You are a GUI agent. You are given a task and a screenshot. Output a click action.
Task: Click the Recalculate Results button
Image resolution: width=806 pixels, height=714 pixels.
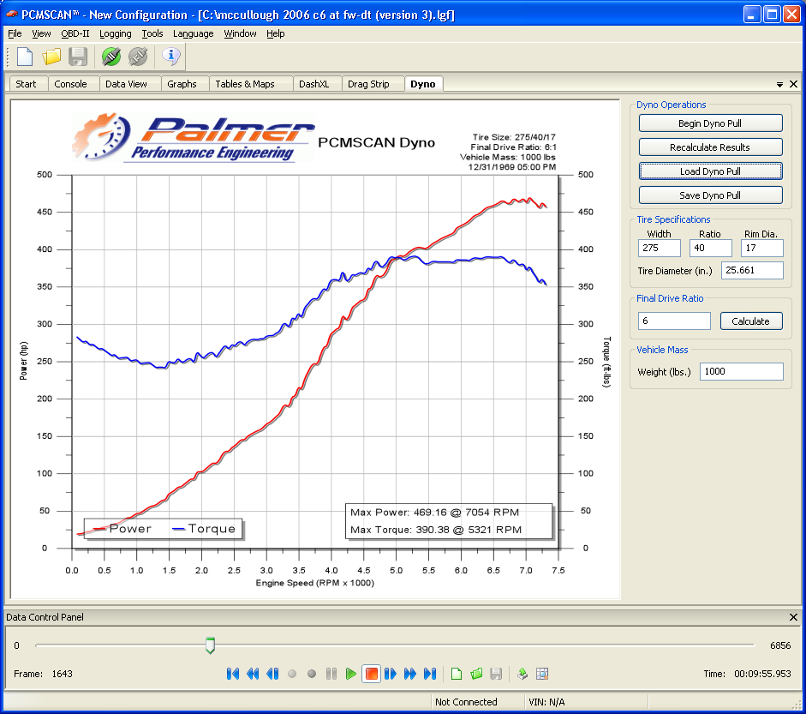click(x=710, y=147)
